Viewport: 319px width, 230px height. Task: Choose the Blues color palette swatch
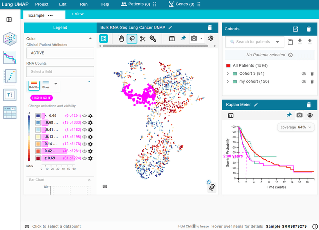(x=46, y=85)
